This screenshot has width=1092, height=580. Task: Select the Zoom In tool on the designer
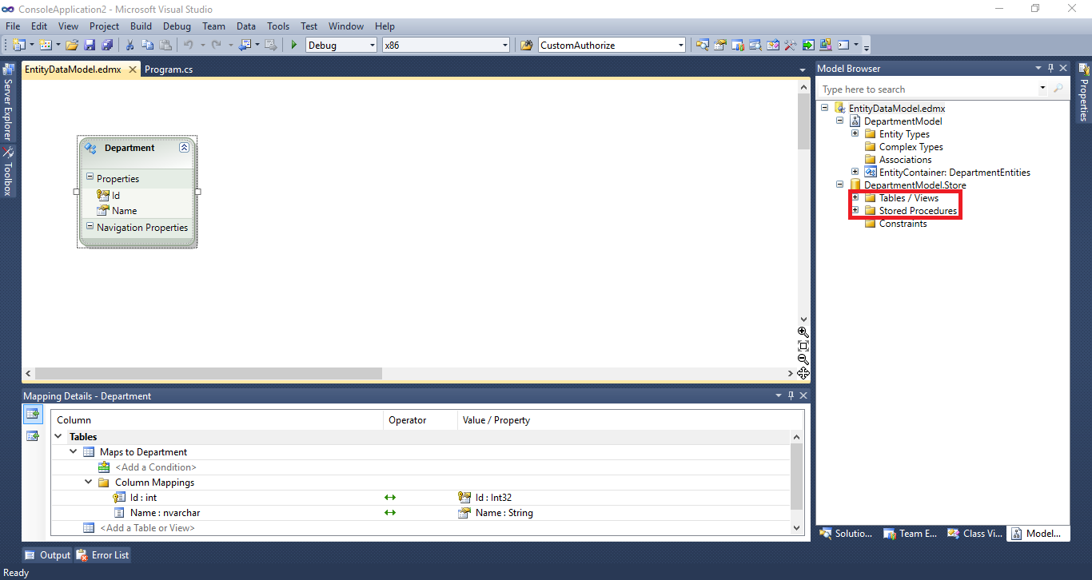803,332
